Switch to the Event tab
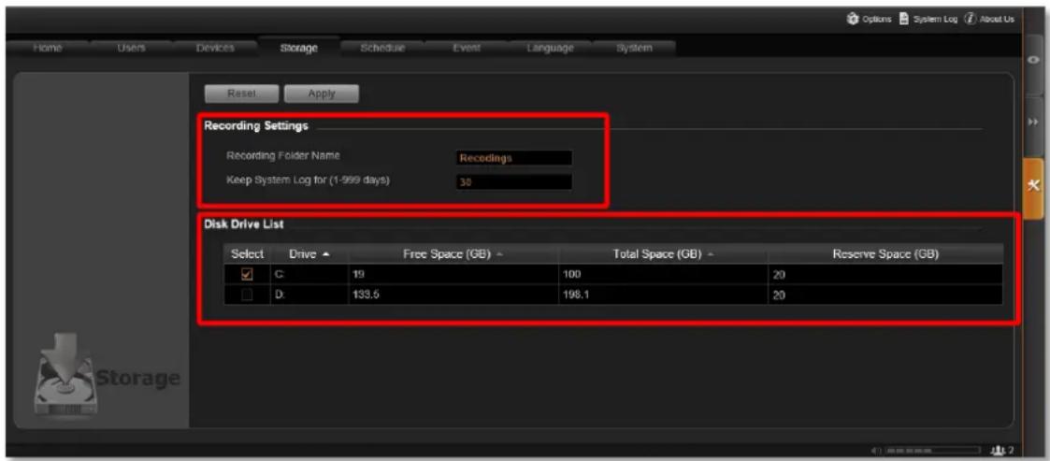Image resolution: width=1050 pixels, height=461 pixels. coord(466,48)
